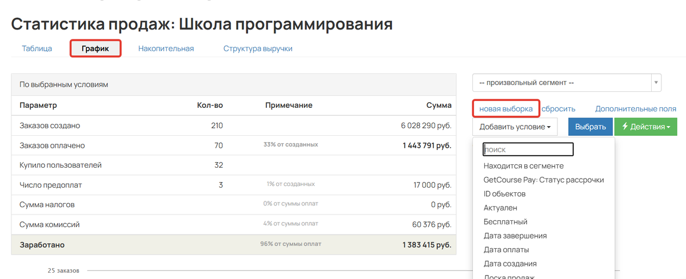
Task: Click the По выбранным условиям header
Action: click(x=64, y=84)
